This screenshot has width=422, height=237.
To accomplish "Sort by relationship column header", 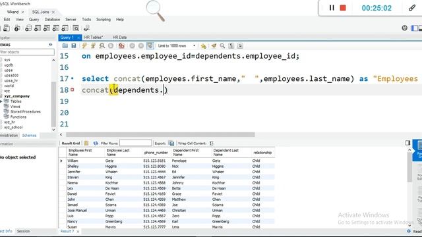I will 262,153.
